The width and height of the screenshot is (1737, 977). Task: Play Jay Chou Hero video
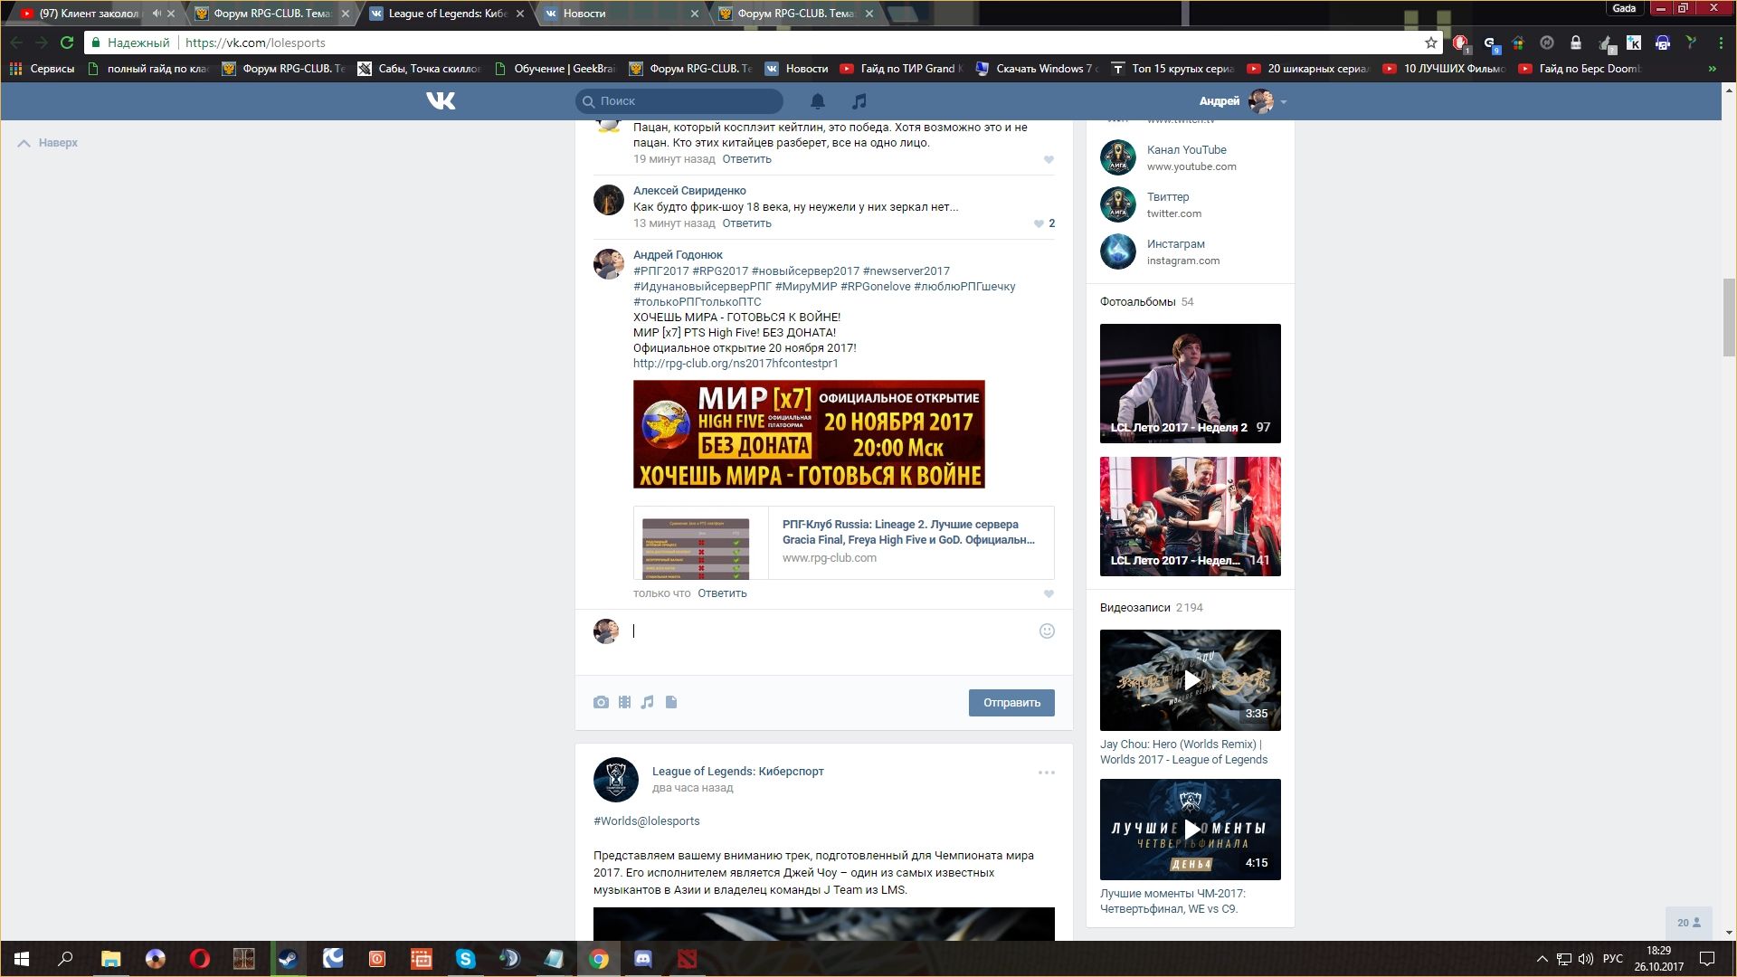pyautogui.click(x=1191, y=680)
